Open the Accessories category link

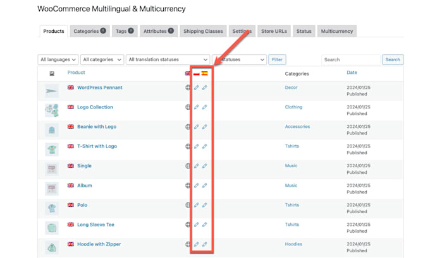298,127
